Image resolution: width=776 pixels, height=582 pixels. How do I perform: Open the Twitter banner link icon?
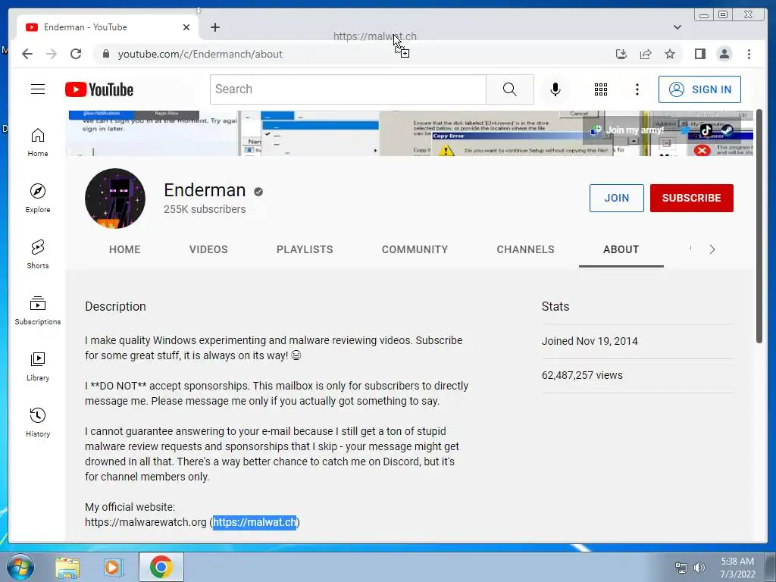[685, 130]
